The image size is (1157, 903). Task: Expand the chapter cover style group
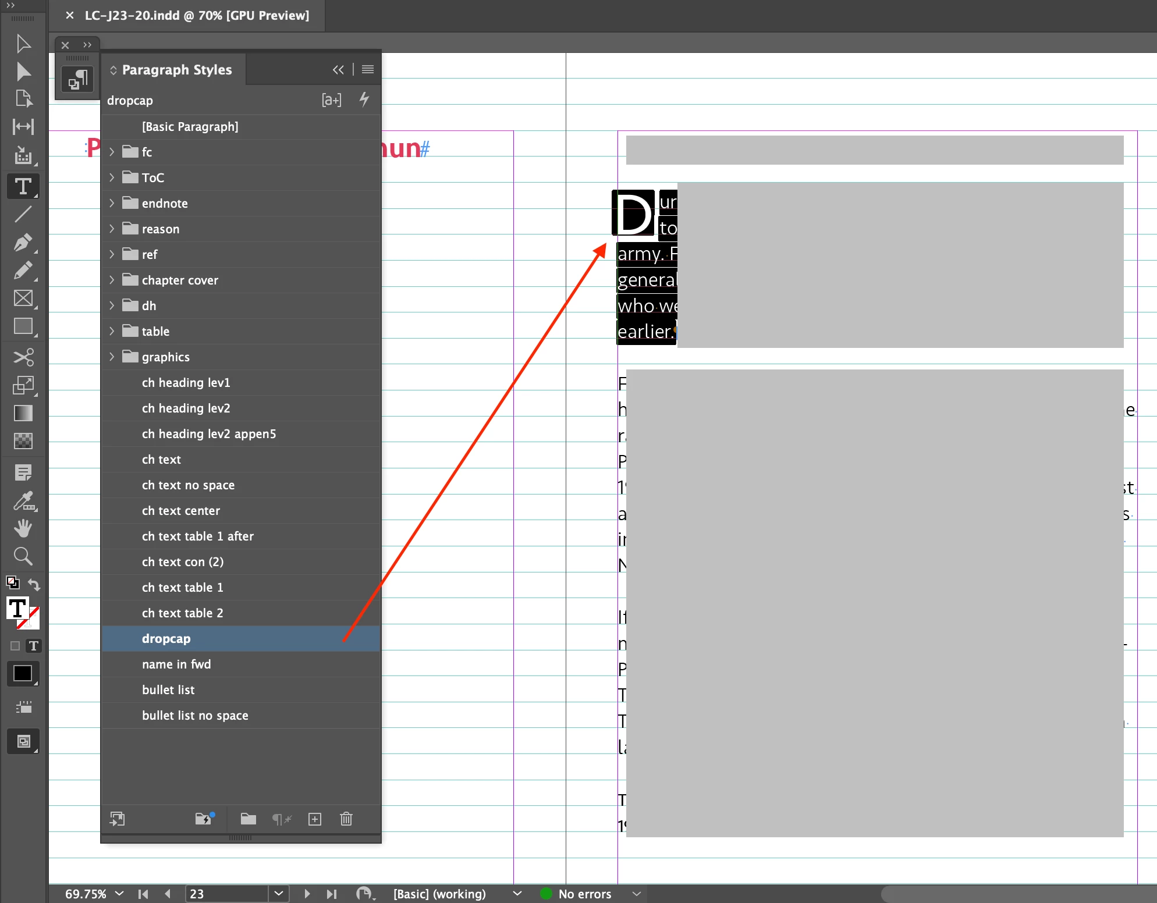112,280
